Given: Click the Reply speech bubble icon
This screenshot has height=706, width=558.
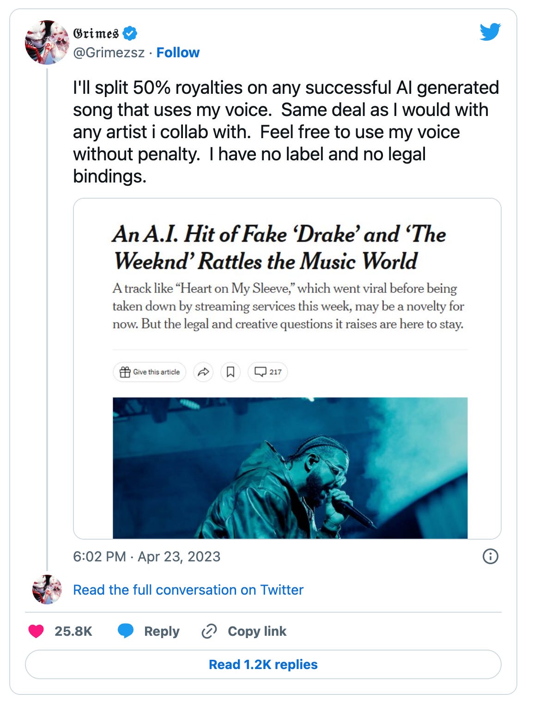Looking at the screenshot, I should (126, 631).
